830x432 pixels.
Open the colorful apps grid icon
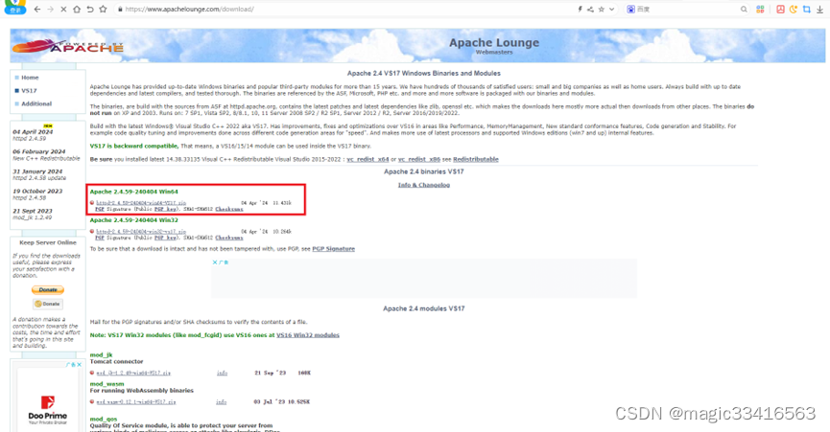tap(760, 9)
